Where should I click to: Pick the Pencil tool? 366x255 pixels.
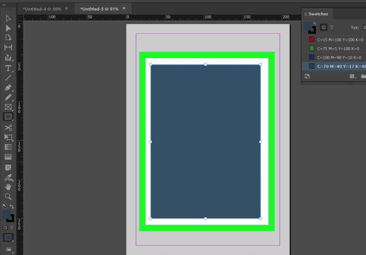point(8,97)
